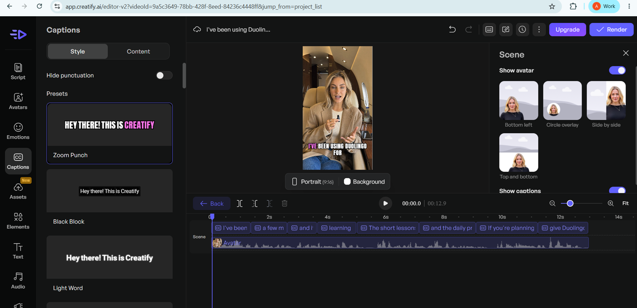Screen dimensions: 637x308
Task: Bookmark this page with the star icon
Action: 552,6
